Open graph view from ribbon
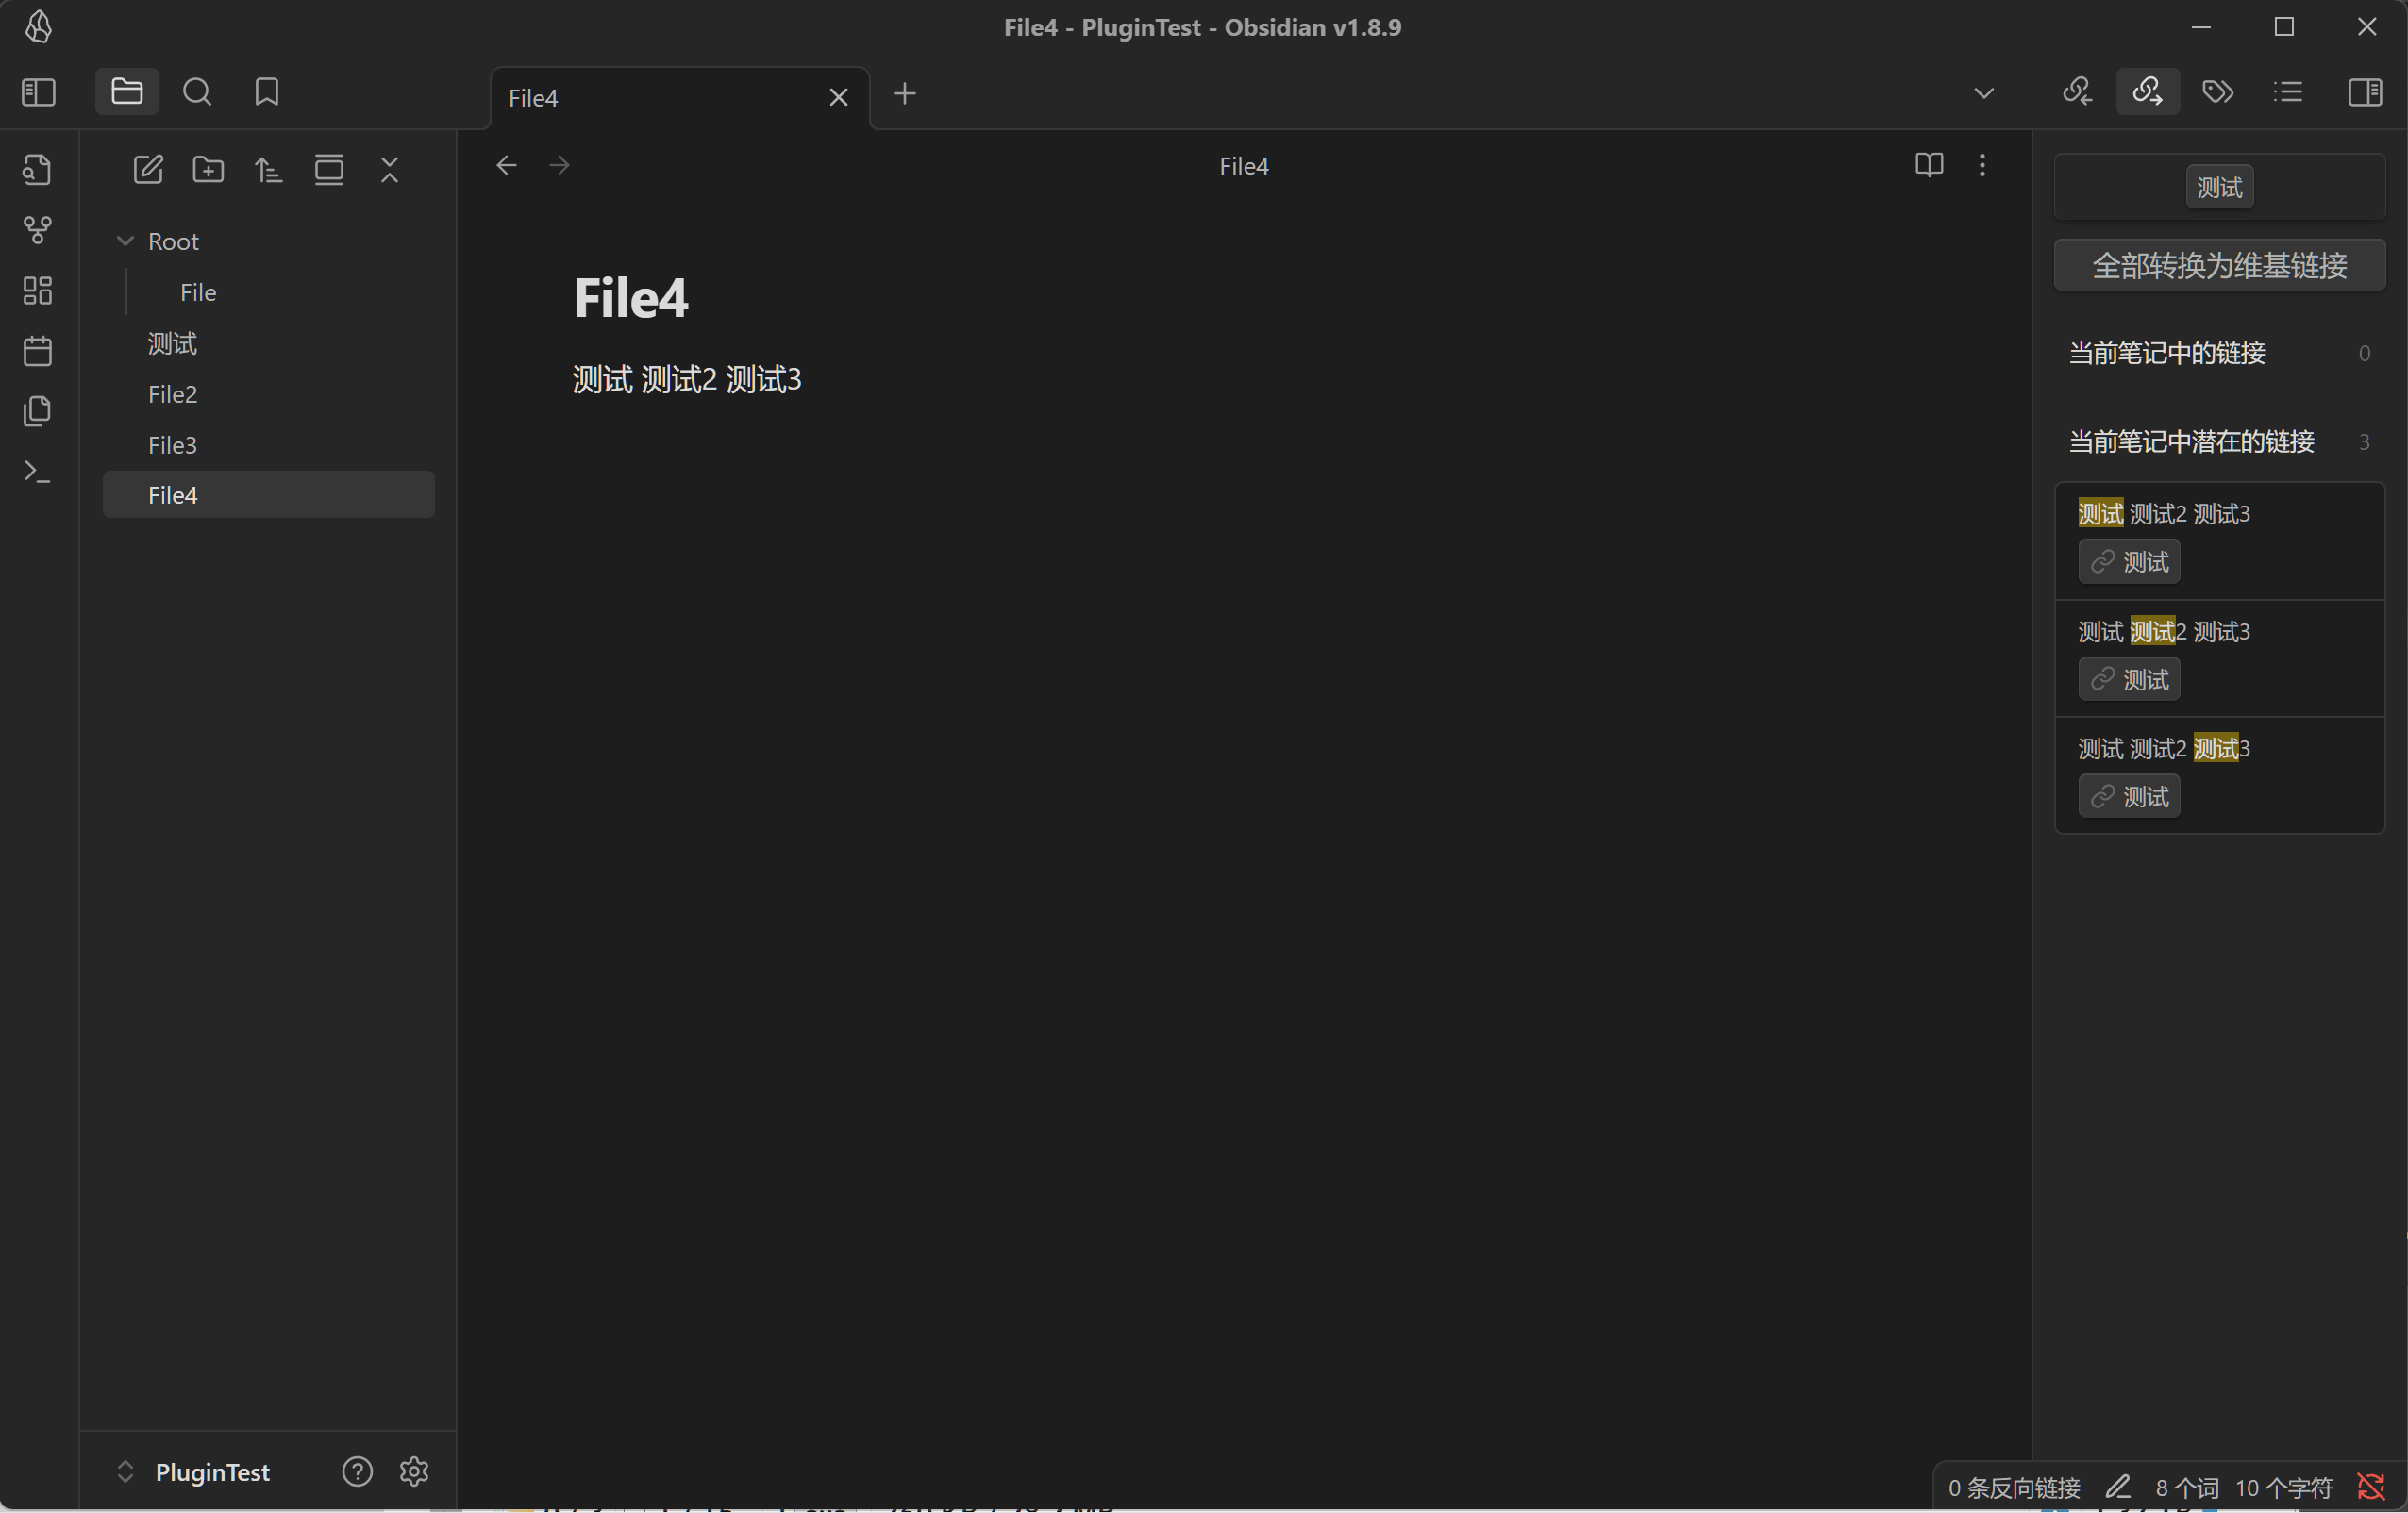The height and width of the screenshot is (1513, 2408). tap(38, 230)
